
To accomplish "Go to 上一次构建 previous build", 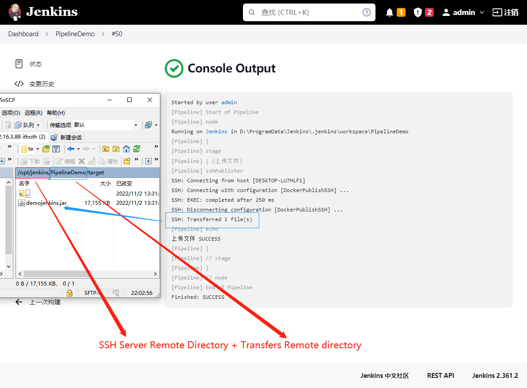I will (x=38, y=302).
